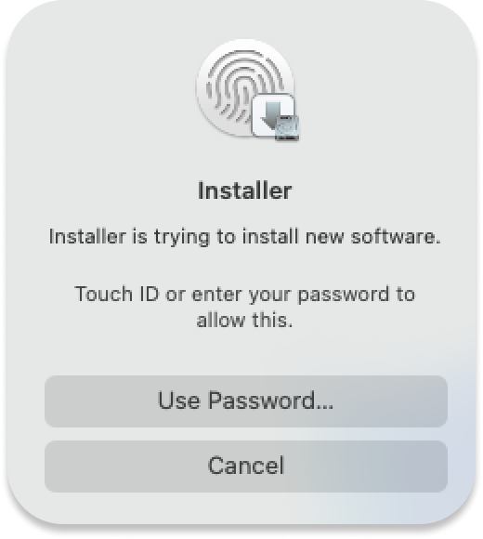Click the white square Installer overlay icon
The width and height of the screenshot is (483, 539).
[273, 114]
